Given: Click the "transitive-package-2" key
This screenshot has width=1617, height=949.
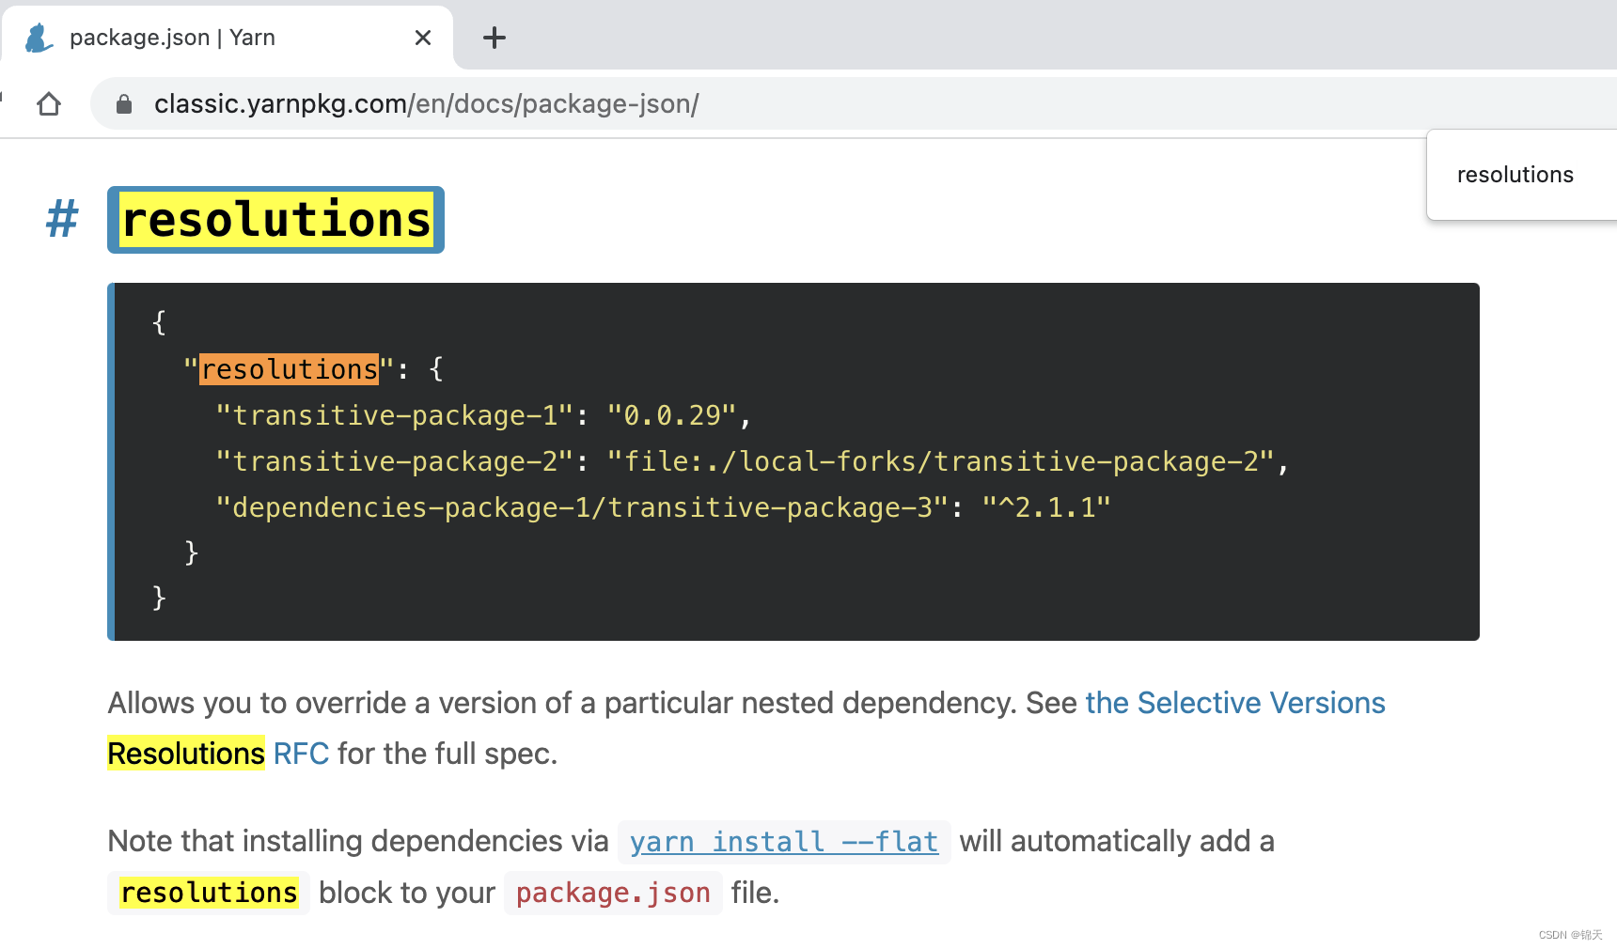Looking at the screenshot, I should coord(394,461).
